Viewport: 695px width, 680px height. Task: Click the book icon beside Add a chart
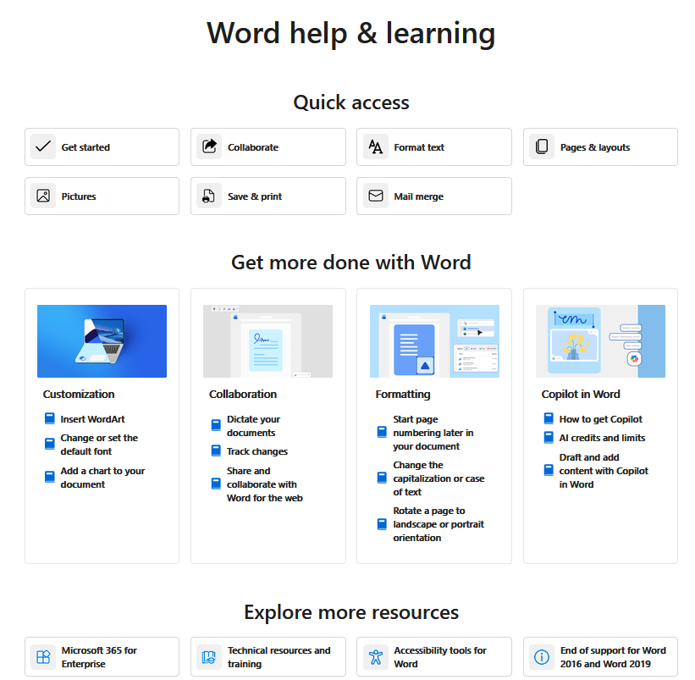click(x=50, y=477)
